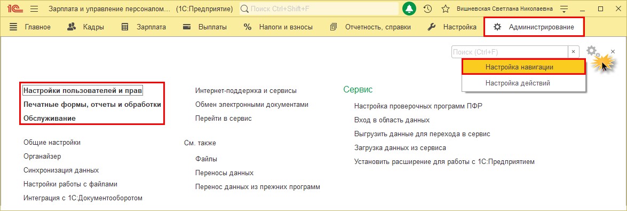The height and width of the screenshot is (211, 627).
Task: Click user name Вишневская Светлана Николаевна
Action: 505,9
